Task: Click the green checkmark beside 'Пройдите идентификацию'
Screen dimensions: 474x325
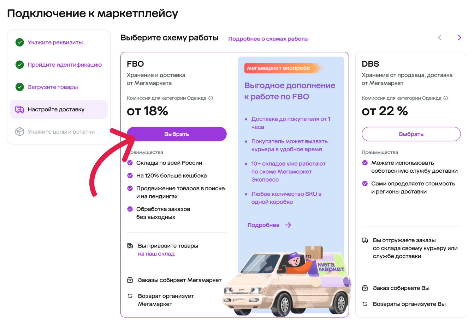Action: [x=19, y=65]
